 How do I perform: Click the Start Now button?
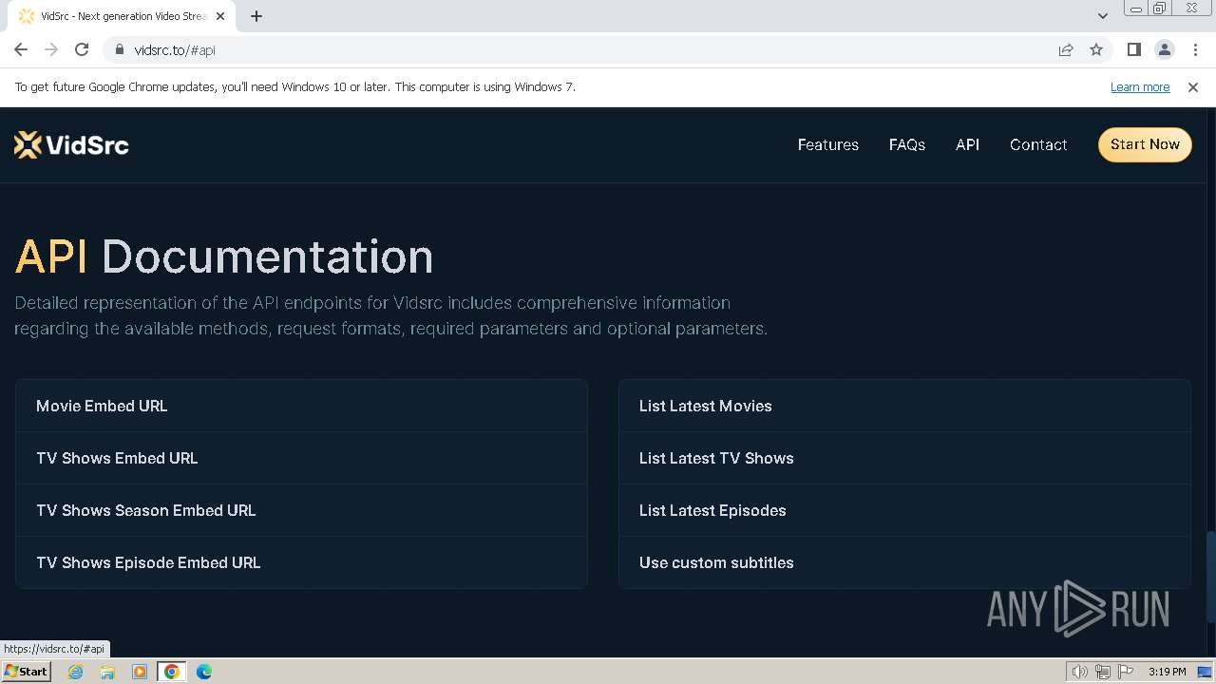(x=1145, y=144)
